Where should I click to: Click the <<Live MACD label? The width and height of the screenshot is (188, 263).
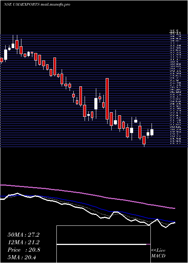(158, 253)
